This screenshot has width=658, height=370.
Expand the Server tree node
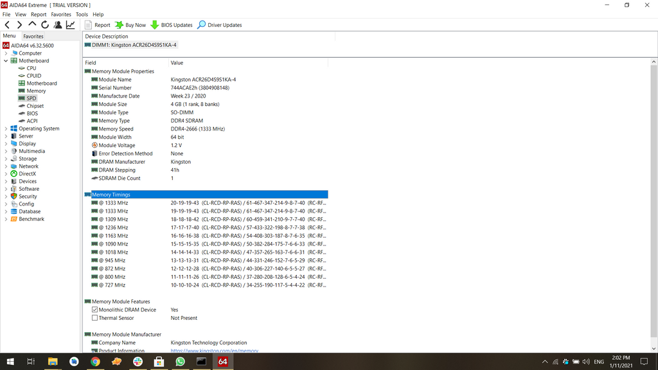pos(6,136)
